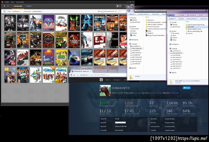
Task: Click the SteamDB database logo
Action: tap(101, 80)
